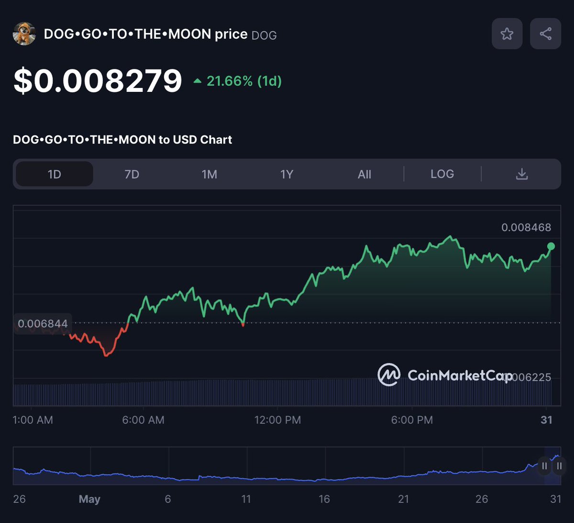Show the All time range
The image size is (574, 523).
pos(364,174)
